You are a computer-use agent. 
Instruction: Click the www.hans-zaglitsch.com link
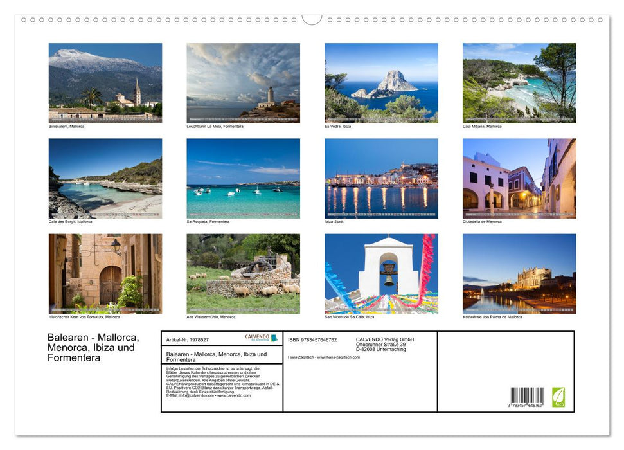pyautogui.click(x=339, y=357)
